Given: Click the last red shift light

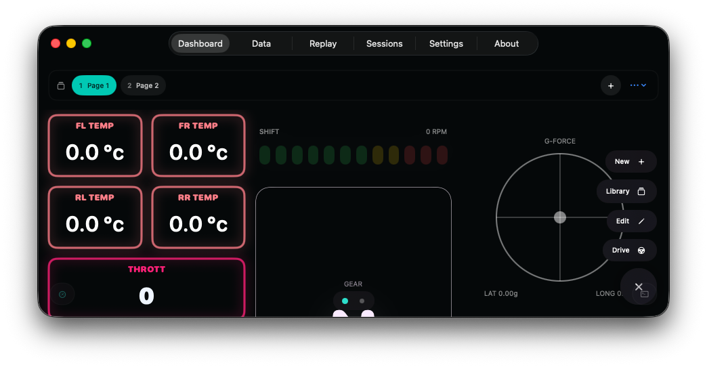Looking at the screenshot, I should 442,154.
